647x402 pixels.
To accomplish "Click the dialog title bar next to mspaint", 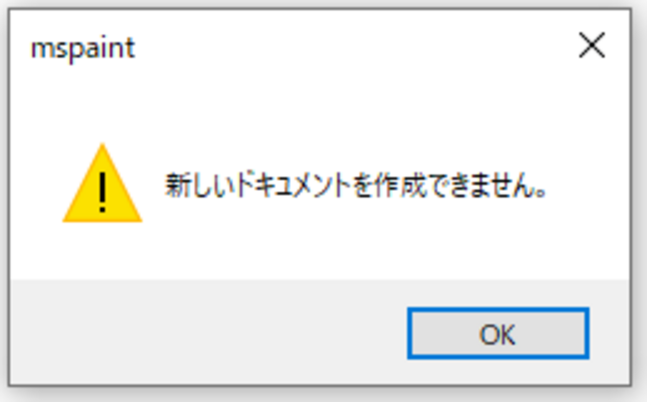I will click(x=348, y=47).
